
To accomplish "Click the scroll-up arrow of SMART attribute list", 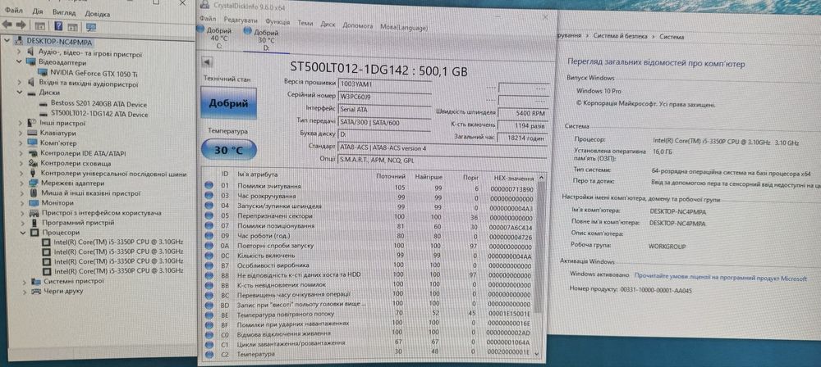I will (541, 177).
